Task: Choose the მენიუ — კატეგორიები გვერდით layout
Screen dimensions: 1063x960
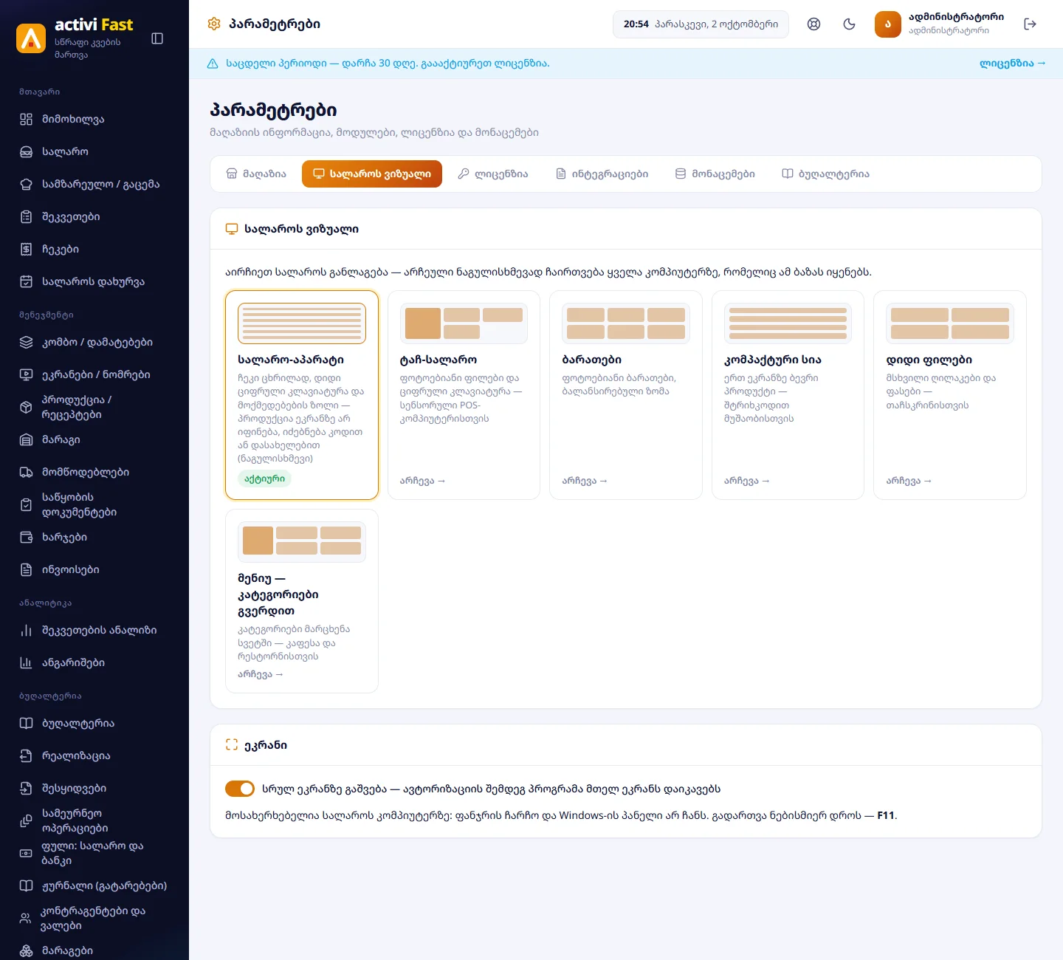Action: (x=302, y=601)
